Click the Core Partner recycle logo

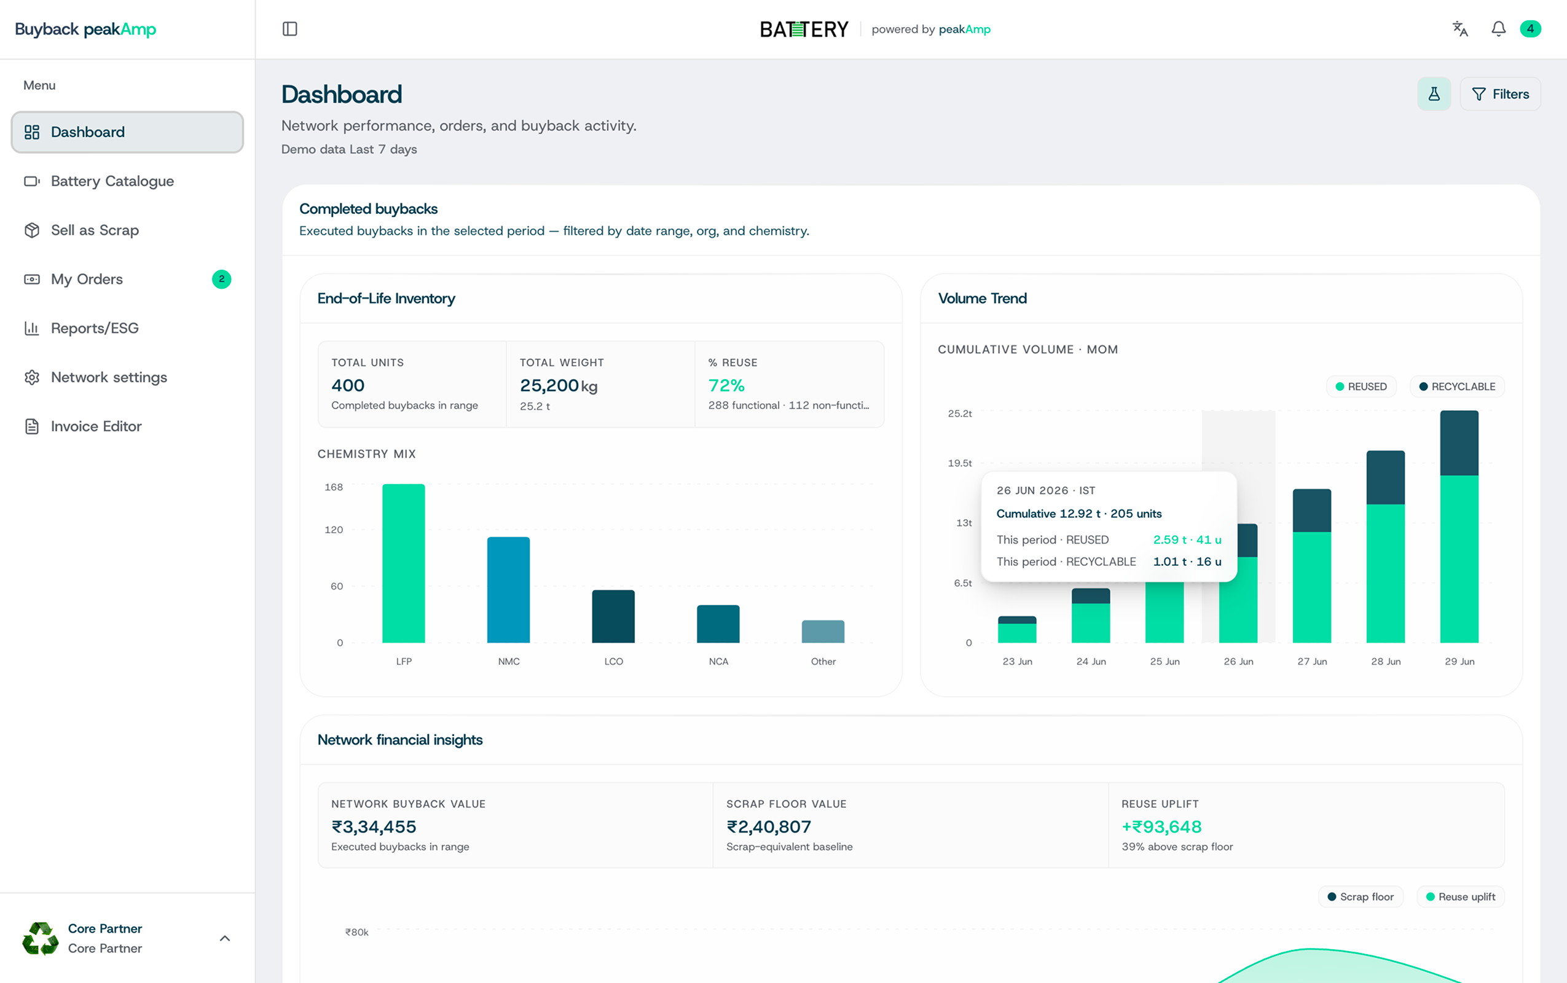pos(41,938)
